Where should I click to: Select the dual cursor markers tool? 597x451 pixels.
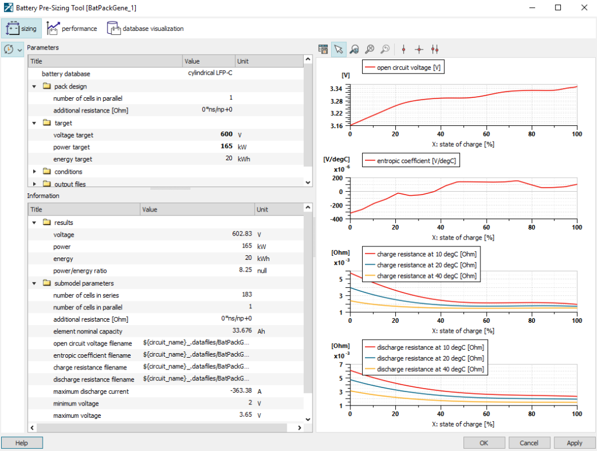point(435,50)
